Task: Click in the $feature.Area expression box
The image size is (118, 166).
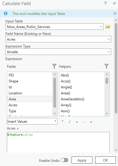Action: [x=58, y=142]
